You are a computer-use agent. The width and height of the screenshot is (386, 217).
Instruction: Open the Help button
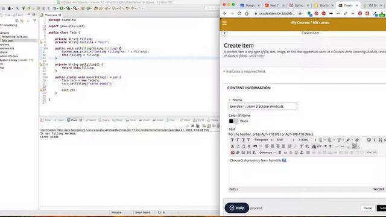[237, 208]
